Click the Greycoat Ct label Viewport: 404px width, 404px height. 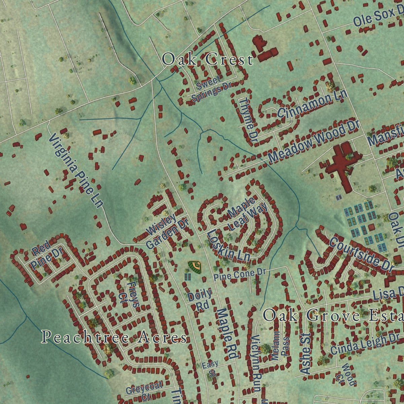click(144, 391)
